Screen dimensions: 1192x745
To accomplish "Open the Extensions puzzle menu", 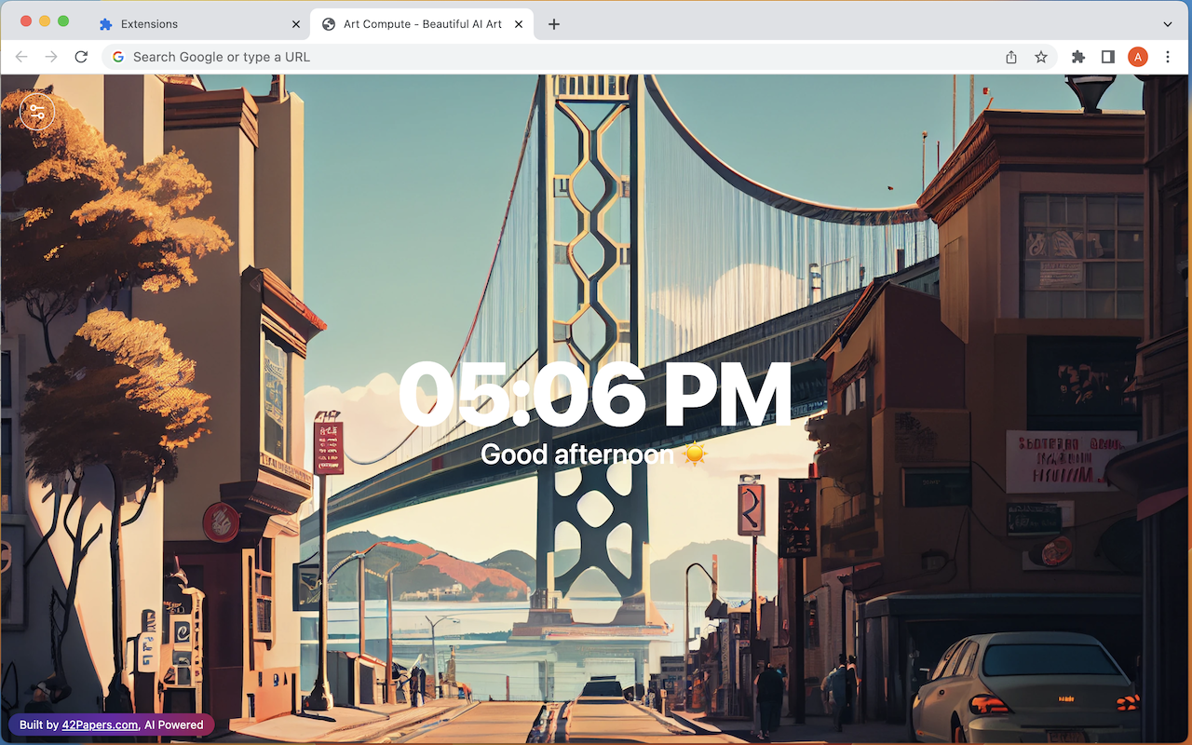I will point(1078,57).
